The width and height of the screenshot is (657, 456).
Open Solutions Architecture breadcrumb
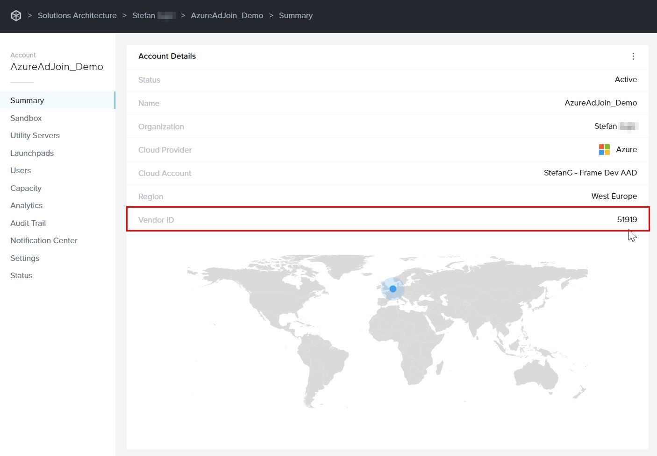tap(77, 16)
